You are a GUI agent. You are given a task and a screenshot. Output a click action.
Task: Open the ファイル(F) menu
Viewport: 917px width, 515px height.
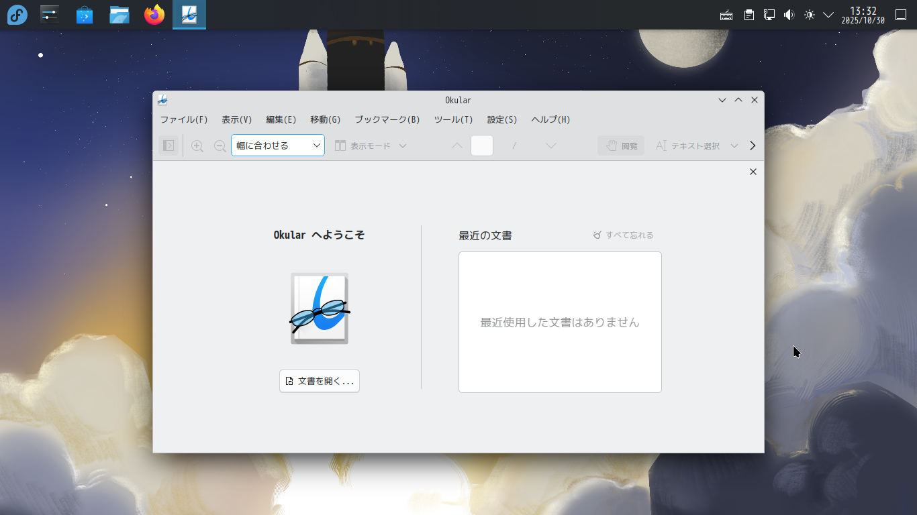tap(184, 119)
